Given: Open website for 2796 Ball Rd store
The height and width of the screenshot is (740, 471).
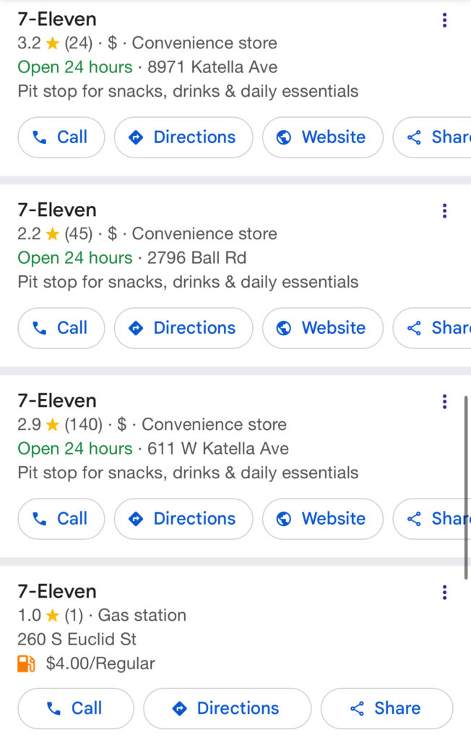Looking at the screenshot, I should coord(322,328).
